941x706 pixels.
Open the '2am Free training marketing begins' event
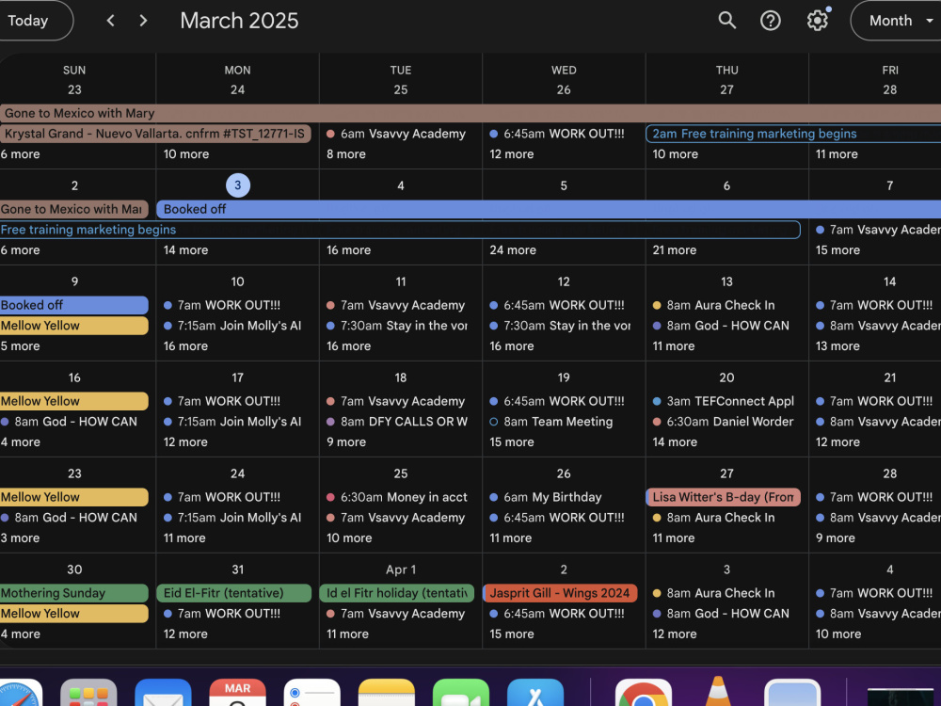(793, 134)
